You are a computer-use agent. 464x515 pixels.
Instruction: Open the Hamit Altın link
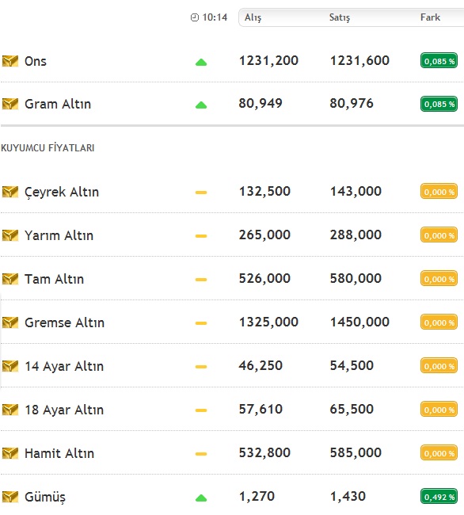59,453
